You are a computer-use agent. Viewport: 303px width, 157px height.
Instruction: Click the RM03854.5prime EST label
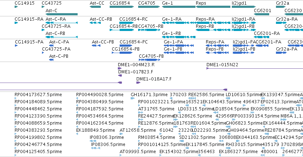tap(157, 137)
